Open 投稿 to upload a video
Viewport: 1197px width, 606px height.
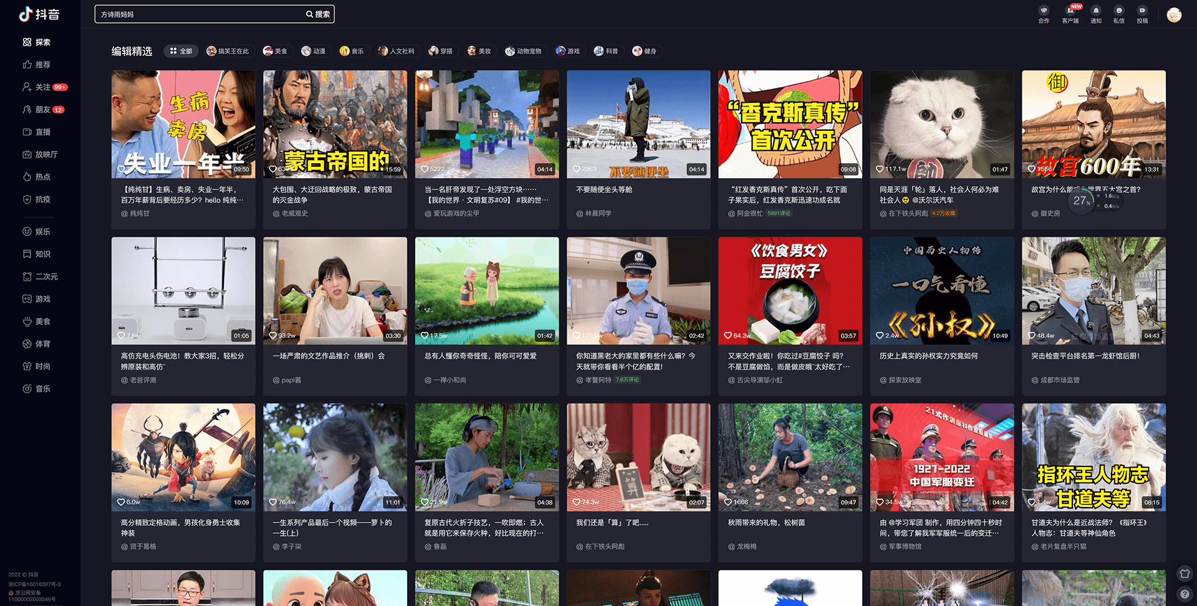pyautogui.click(x=1143, y=14)
